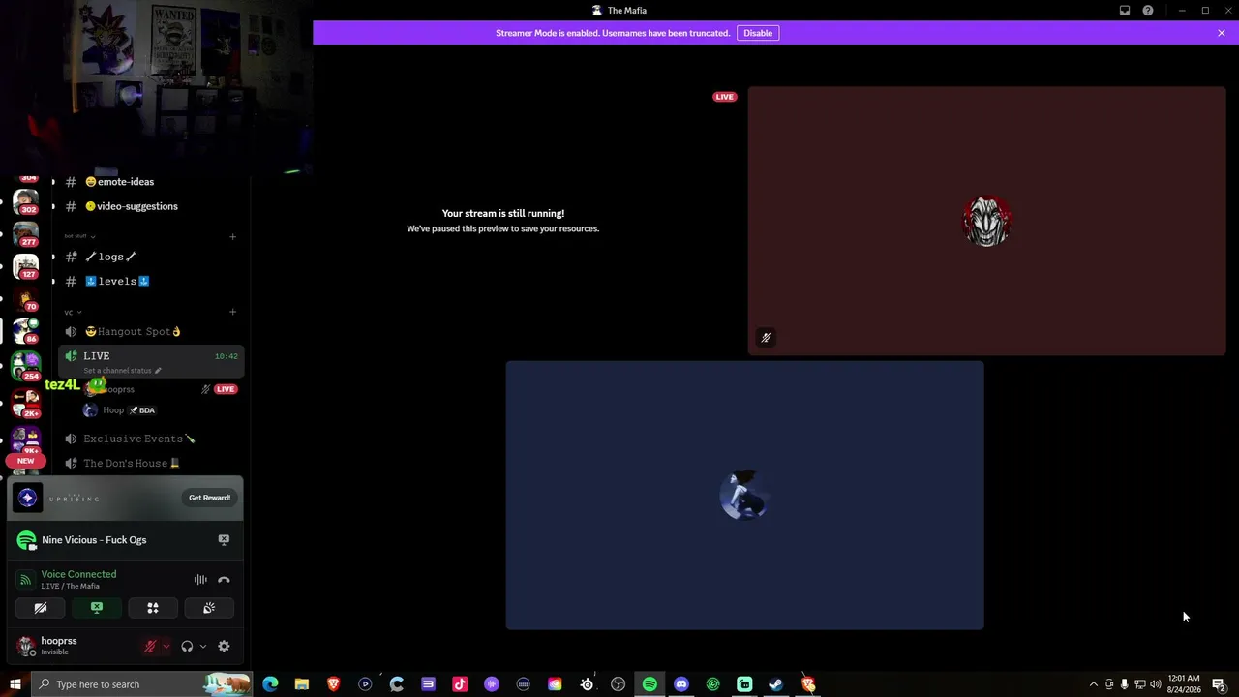Toggle deafen with the headphones icon
Viewport: 1239px width, 697px height.
(187, 647)
